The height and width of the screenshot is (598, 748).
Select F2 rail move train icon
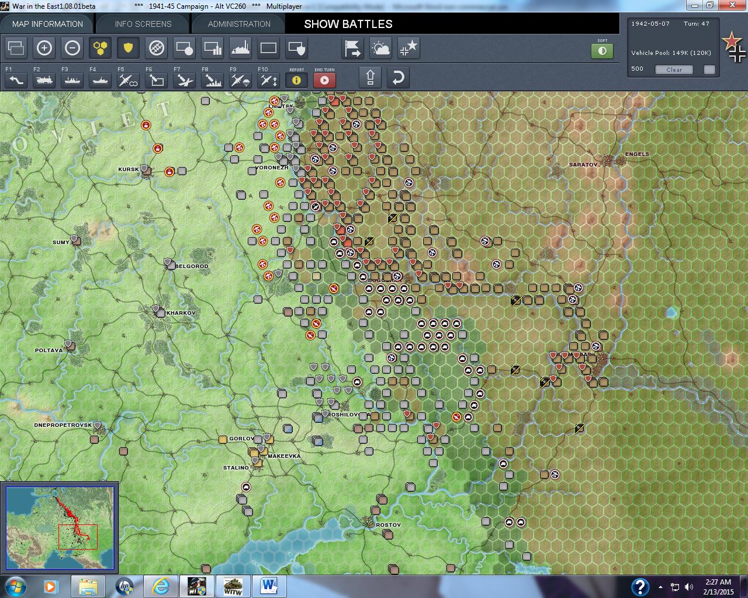pos(44,79)
